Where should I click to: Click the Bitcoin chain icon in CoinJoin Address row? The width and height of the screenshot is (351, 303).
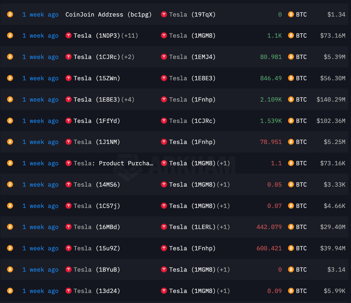click(10, 14)
